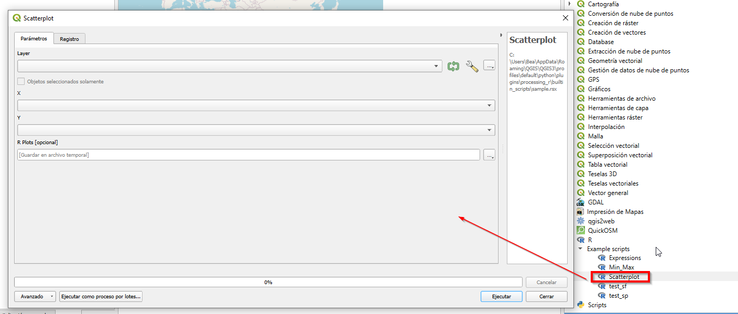Image resolution: width=738 pixels, height=314 pixels.
Task: Click Database group icon
Action: [x=581, y=42]
